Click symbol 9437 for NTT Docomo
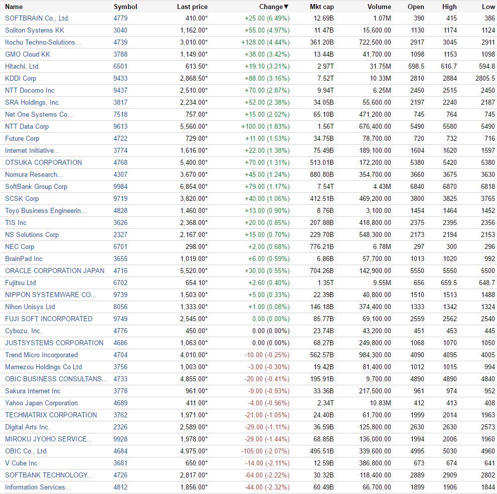This screenshot has width=497, height=494. (x=120, y=90)
